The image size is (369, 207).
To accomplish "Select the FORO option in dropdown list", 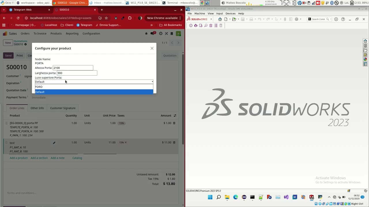I will pyautogui.click(x=94, y=87).
